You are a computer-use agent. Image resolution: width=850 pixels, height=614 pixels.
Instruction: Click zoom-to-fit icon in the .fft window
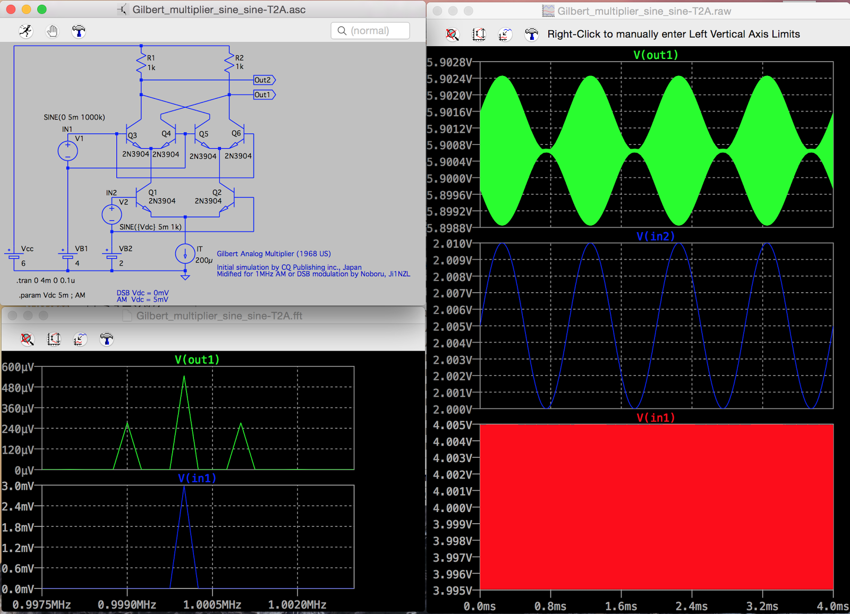(27, 339)
